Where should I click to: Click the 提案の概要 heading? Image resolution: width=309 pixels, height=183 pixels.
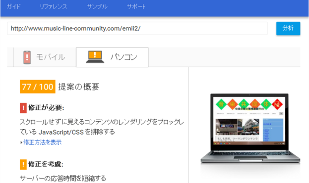(x=79, y=87)
